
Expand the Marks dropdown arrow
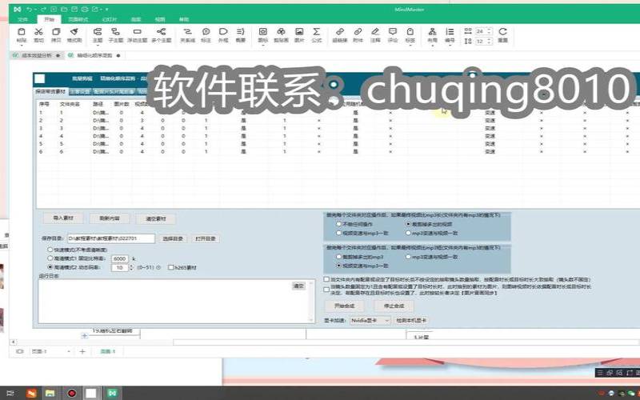(263, 46)
